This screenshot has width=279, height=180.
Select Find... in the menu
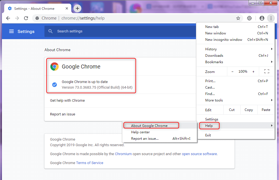[x=236, y=94]
